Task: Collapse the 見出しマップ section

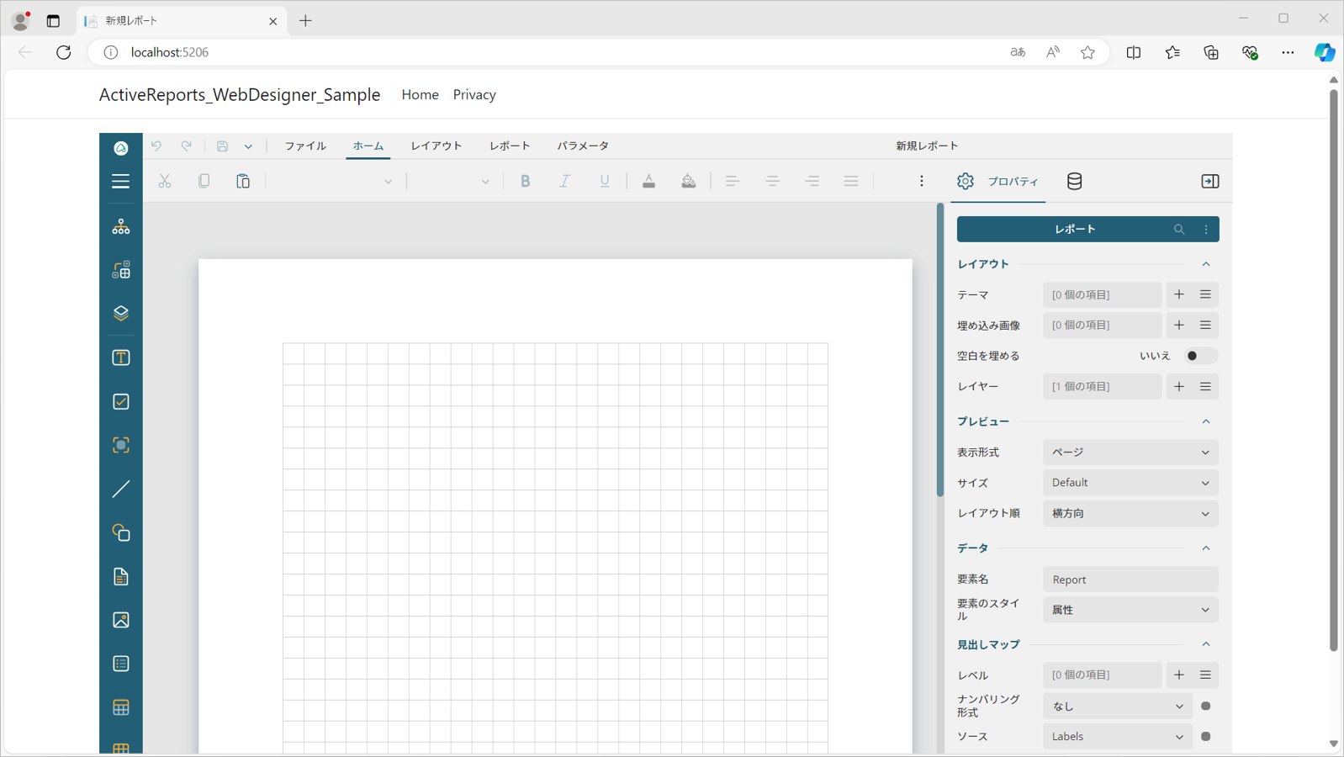Action: (x=1206, y=644)
